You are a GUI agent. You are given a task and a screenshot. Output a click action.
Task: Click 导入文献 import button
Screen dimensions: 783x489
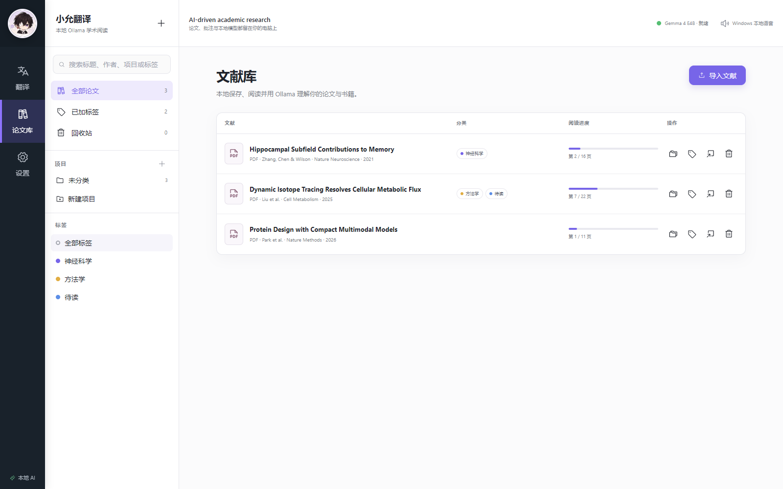pos(717,75)
